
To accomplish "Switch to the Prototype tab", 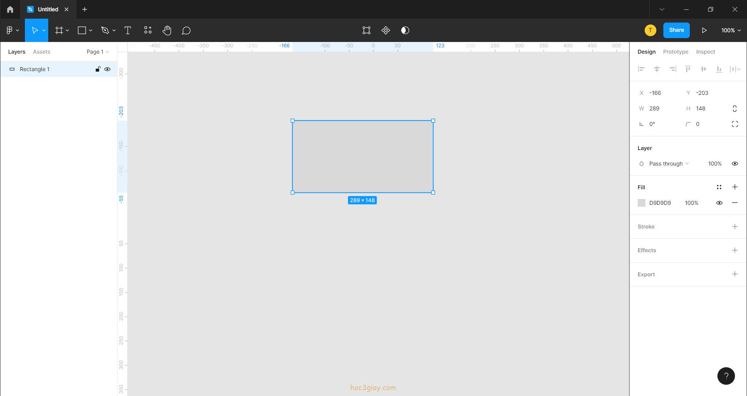I will pyautogui.click(x=675, y=52).
